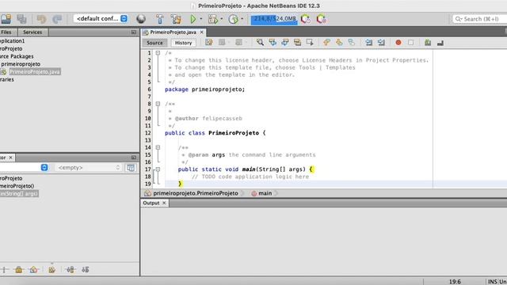Switch to Source view
507x285 pixels.
click(x=154, y=43)
